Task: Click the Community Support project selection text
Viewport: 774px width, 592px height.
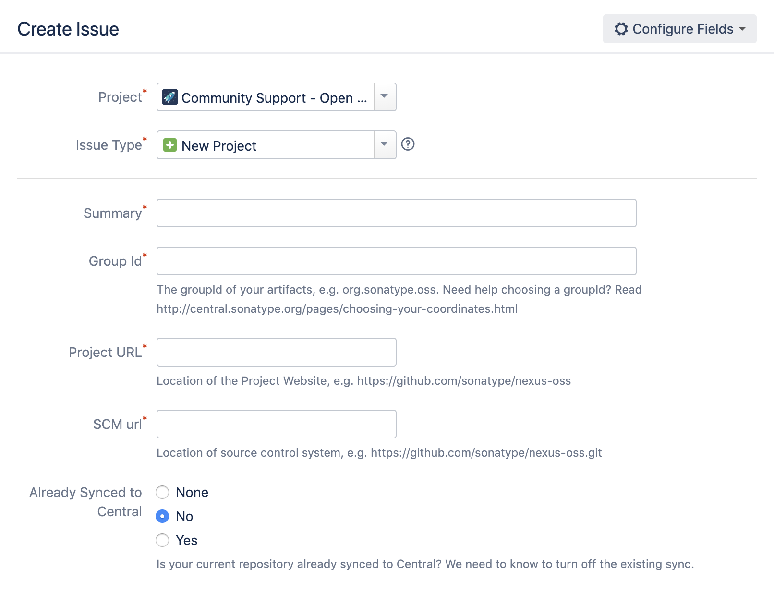Action: point(274,98)
